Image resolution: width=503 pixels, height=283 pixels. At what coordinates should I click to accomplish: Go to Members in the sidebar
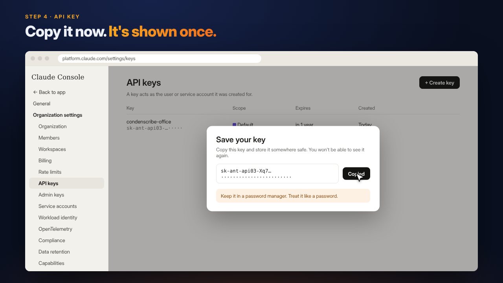(49, 138)
